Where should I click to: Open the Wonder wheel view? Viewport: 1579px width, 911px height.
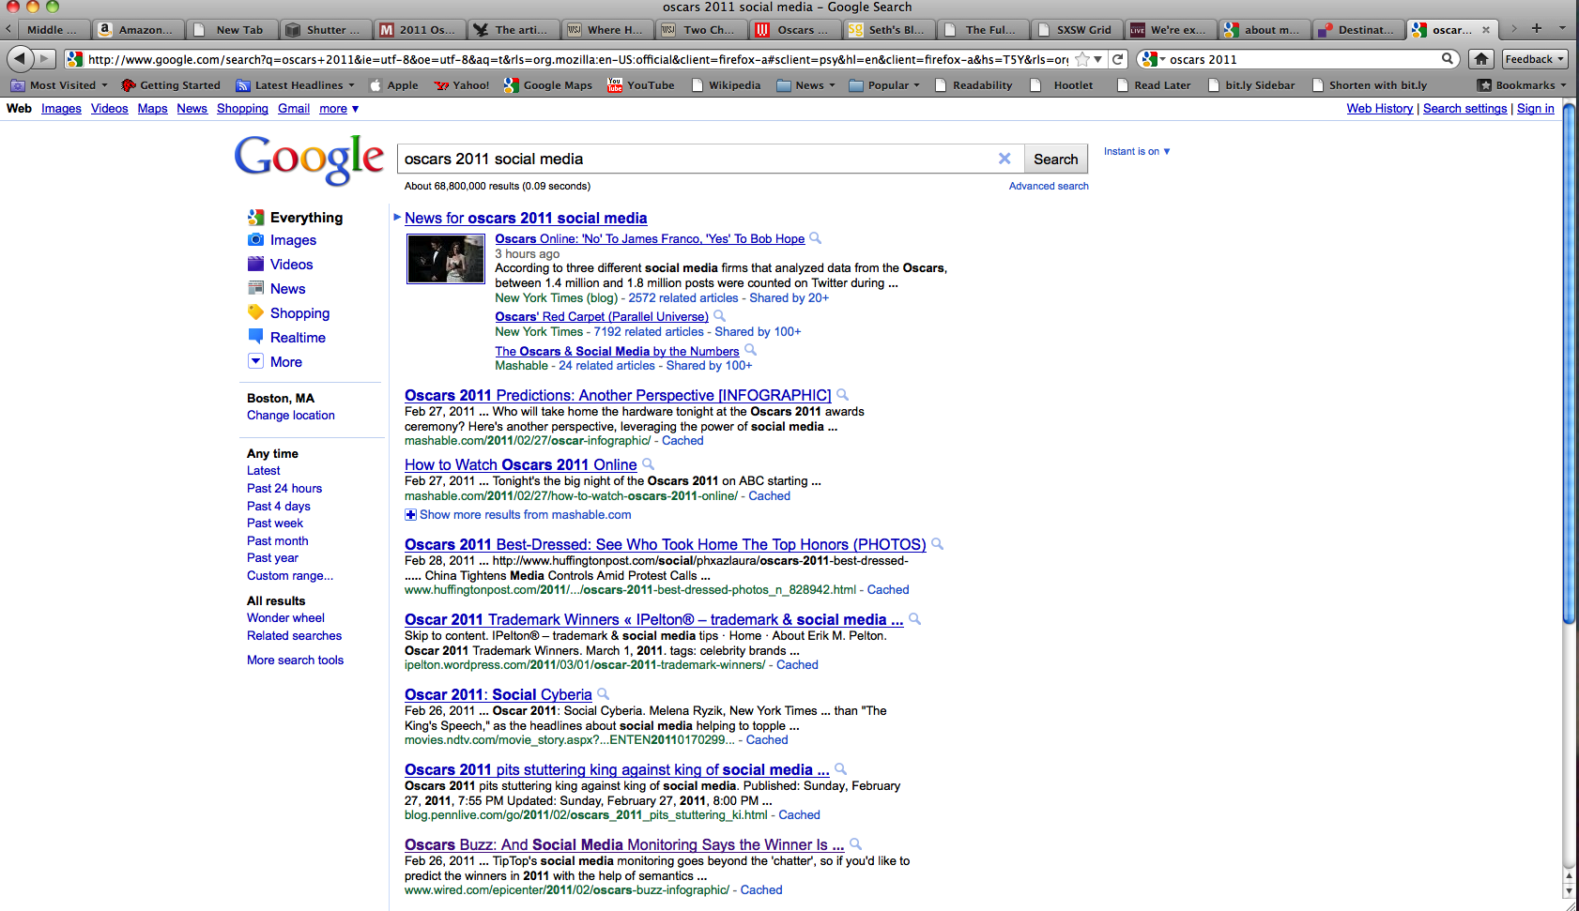(285, 617)
